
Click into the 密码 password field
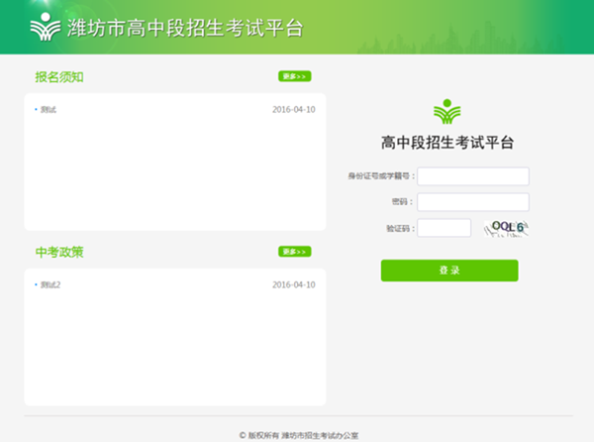click(x=473, y=202)
